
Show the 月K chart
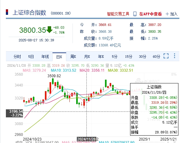(87, 57)
